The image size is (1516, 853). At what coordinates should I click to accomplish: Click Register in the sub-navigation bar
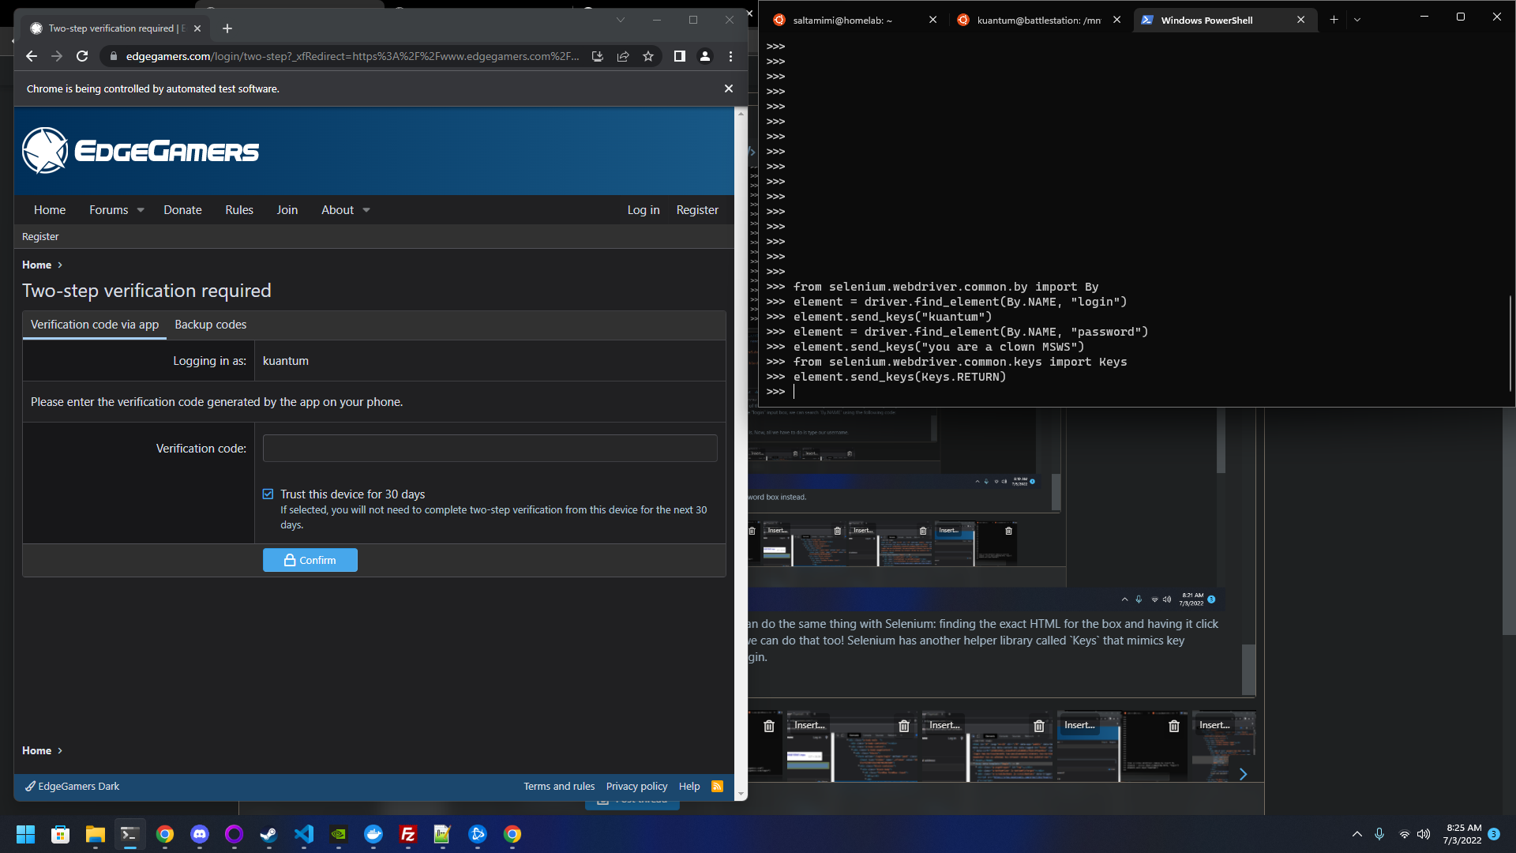coord(40,237)
